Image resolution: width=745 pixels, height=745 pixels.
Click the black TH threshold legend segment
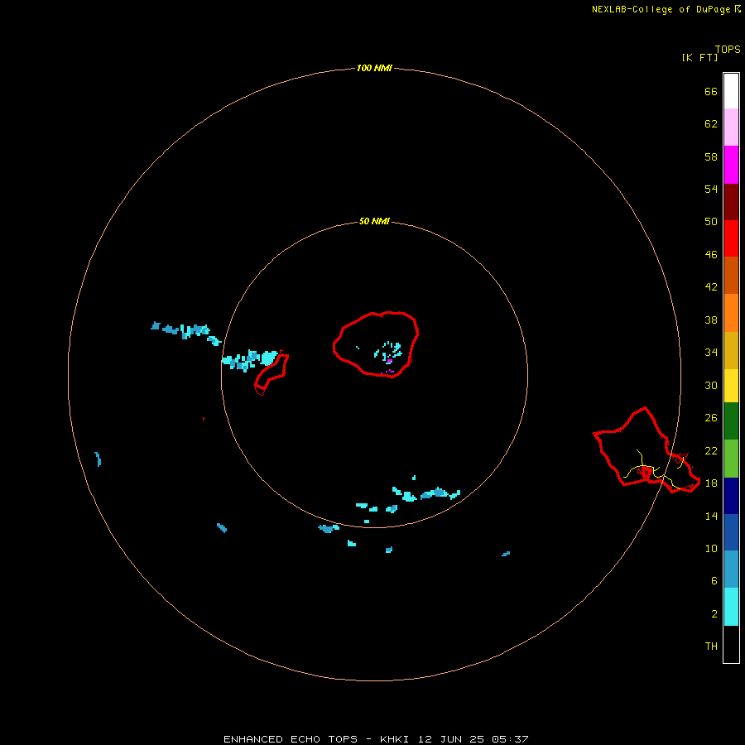[x=731, y=644]
